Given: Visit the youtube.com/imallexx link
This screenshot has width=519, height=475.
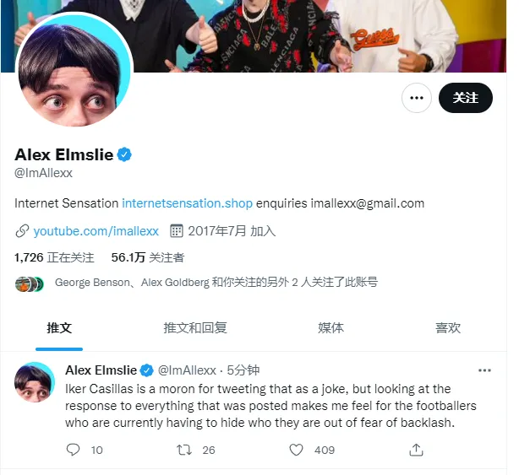Looking at the screenshot, I should [x=96, y=231].
